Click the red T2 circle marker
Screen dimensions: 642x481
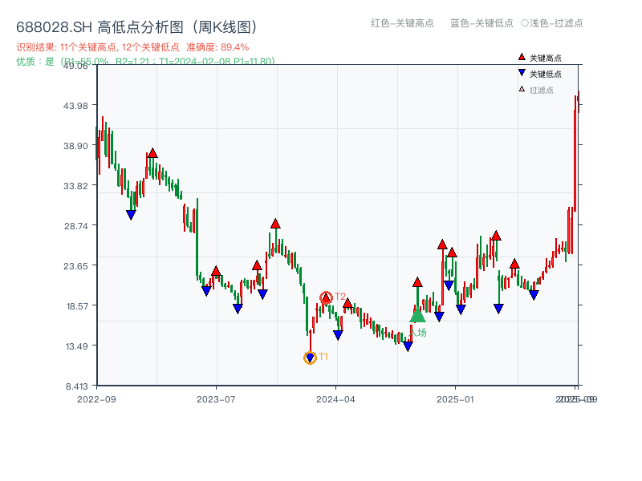[x=326, y=297]
